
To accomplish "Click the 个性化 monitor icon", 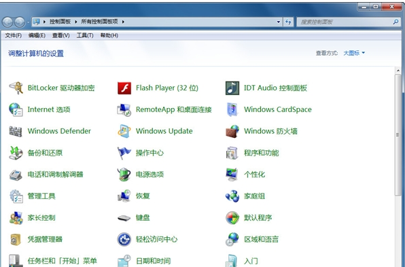I will pyautogui.click(x=232, y=175).
